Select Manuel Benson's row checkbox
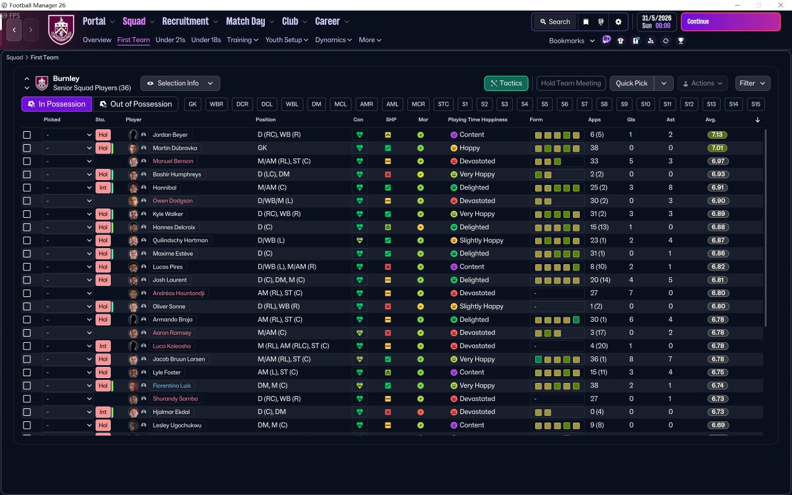 (x=27, y=161)
